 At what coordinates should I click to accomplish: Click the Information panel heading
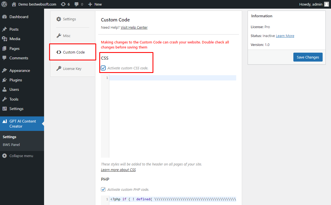point(262,16)
